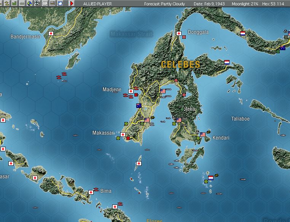Select the Dutch flag with green marker southeast of Kendari
This screenshot has width=290, height=222.
pyautogui.click(x=211, y=178)
